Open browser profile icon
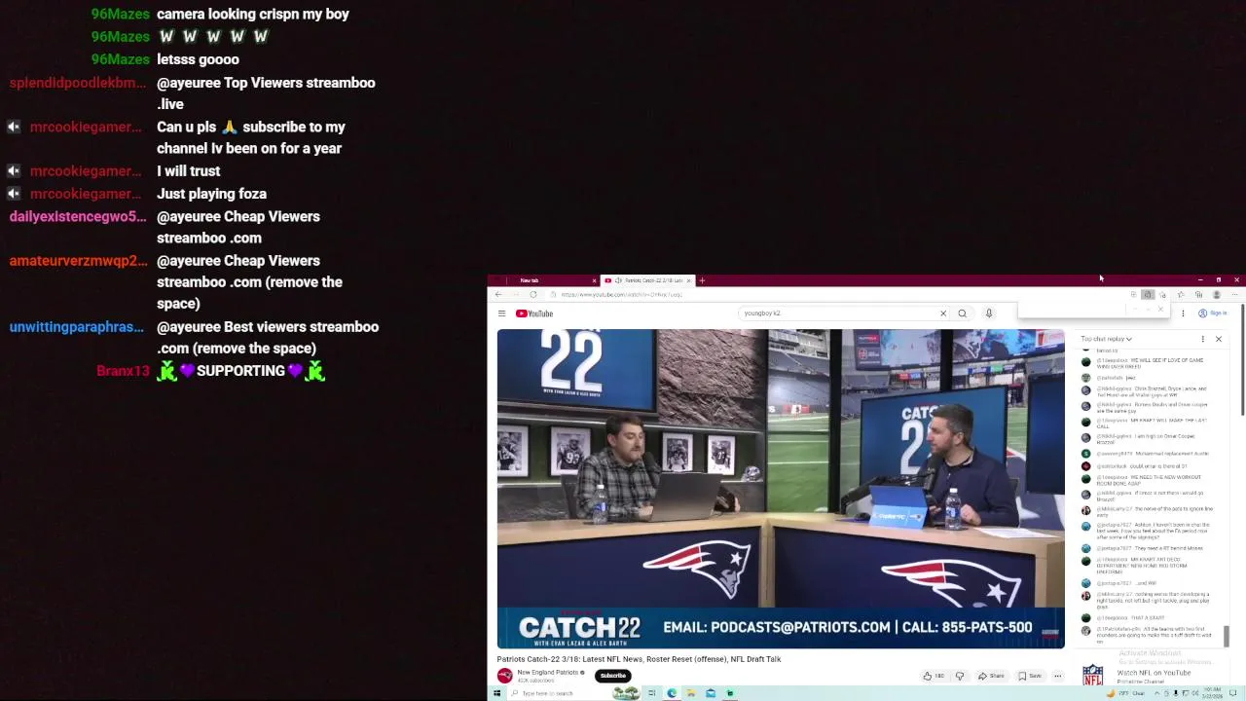This screenshot has height=701, width=1246. [1216, 294]
